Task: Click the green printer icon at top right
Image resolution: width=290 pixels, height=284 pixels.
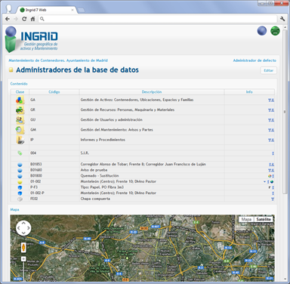Action: 275,31
